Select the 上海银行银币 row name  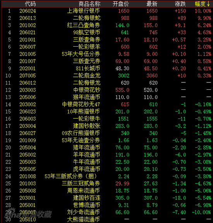pyautogui.click(x=84, y=11)
